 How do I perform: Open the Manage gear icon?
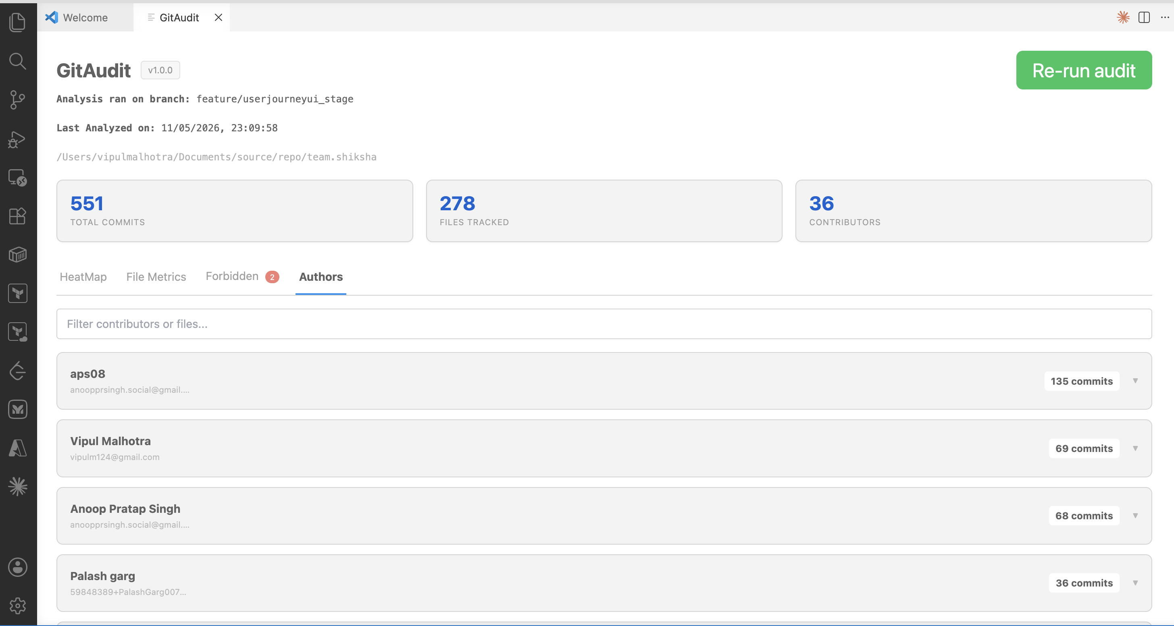(17, 606)
